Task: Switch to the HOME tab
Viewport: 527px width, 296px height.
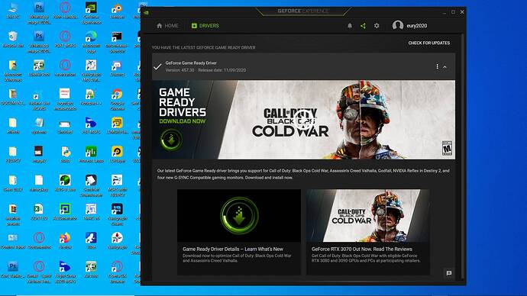Action: click(168, 26)
